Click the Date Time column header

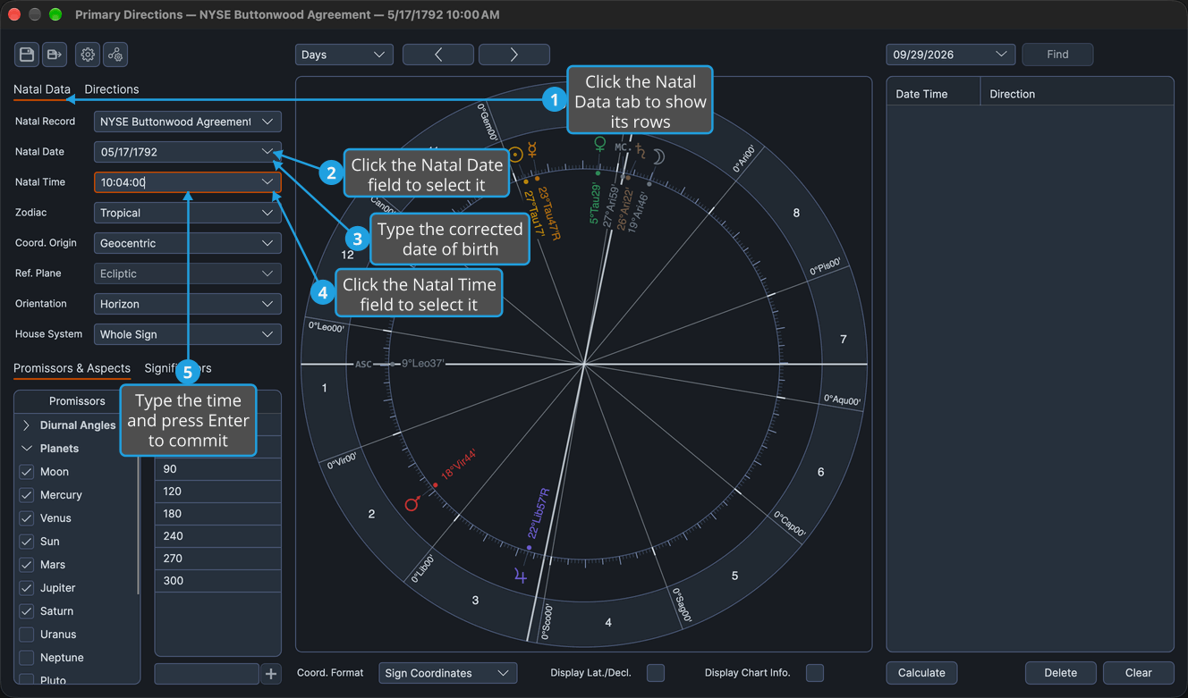pos(933,94)
